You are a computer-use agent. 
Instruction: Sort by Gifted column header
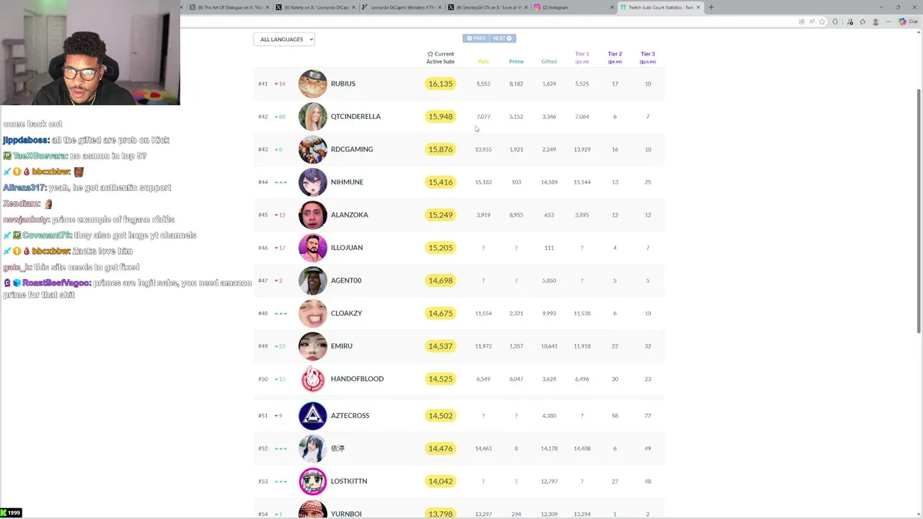click(x=549, y=61)
